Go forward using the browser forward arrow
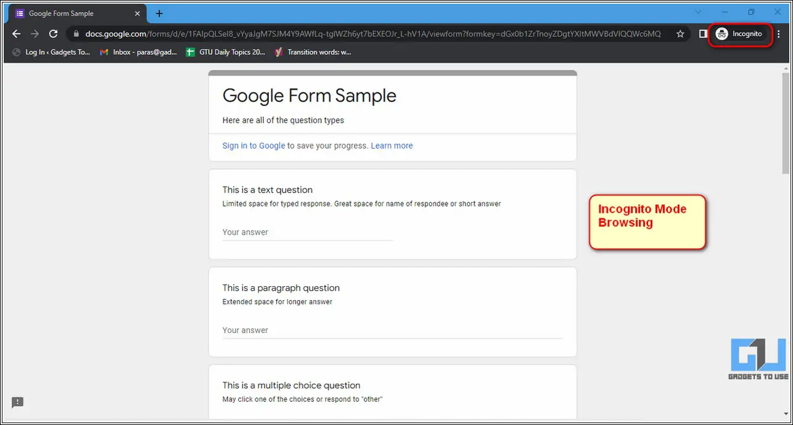Viewport: 793px width, 425px height. click(x=35, y=34)
